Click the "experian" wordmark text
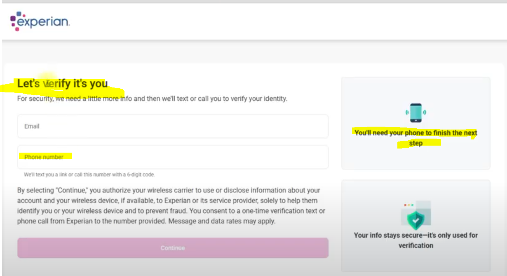 click(x=44, y=22)
